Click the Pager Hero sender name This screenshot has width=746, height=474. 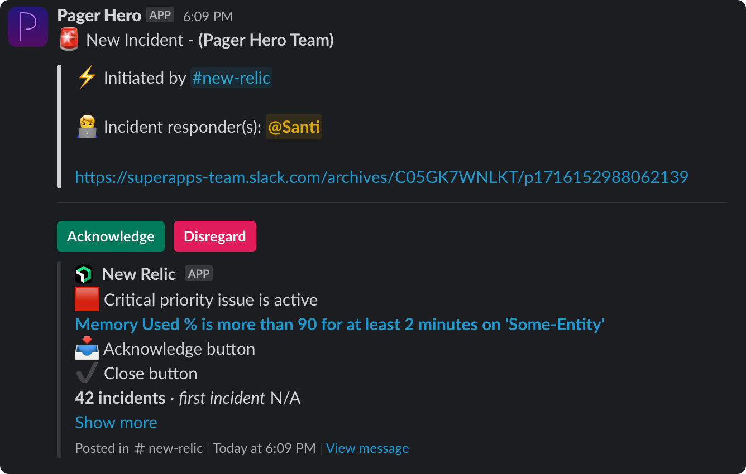(99, 16)
